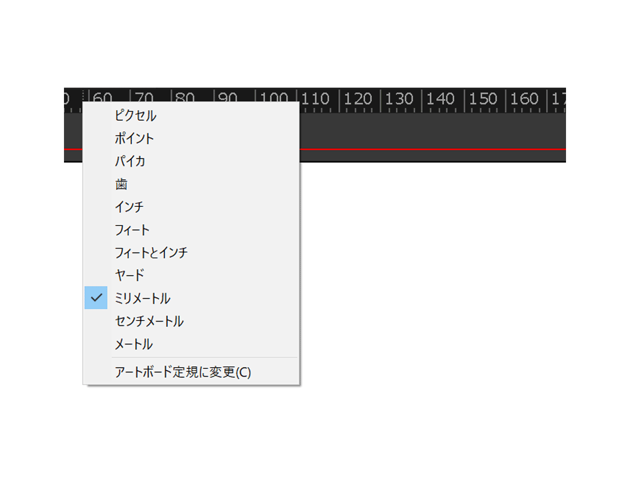Viewport: 630px width, 479px height.
Task: Select the checked ミリメートル entry
Action: point(191,298)
